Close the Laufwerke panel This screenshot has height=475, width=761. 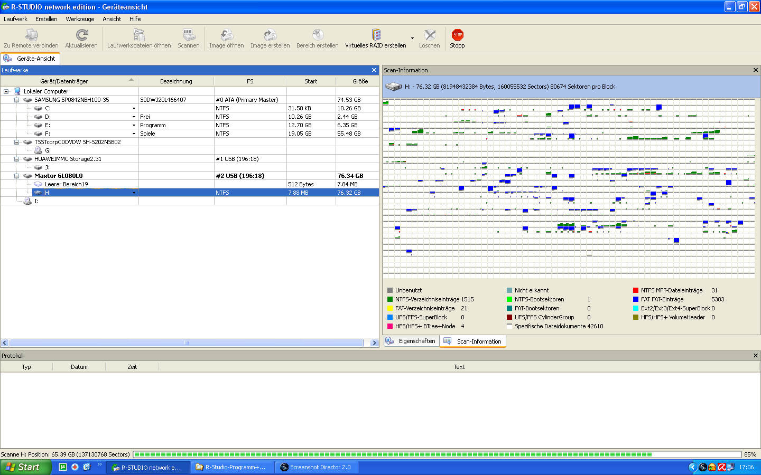374,70
